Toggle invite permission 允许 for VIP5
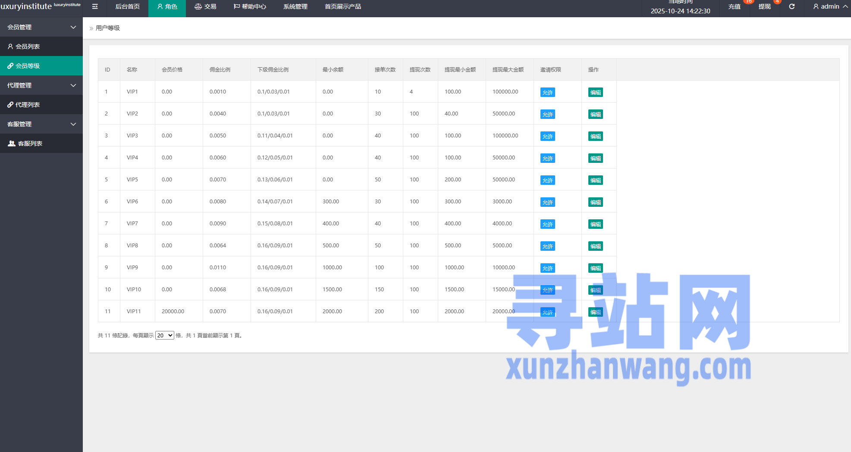The image size is (851, 452). (547, 180)
